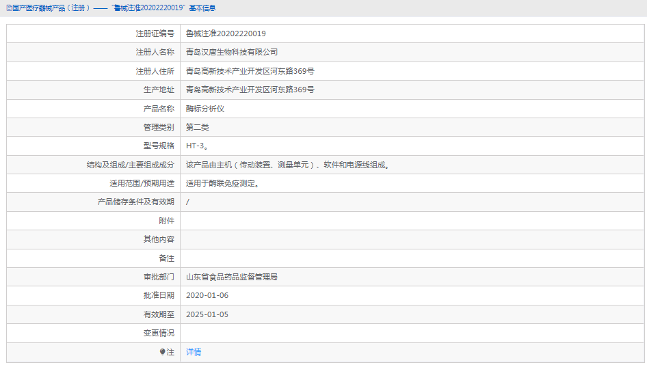This screenshot has width=647, height=367.
Task: Click the 注册证编号 label
Action: tap(155, 33)
